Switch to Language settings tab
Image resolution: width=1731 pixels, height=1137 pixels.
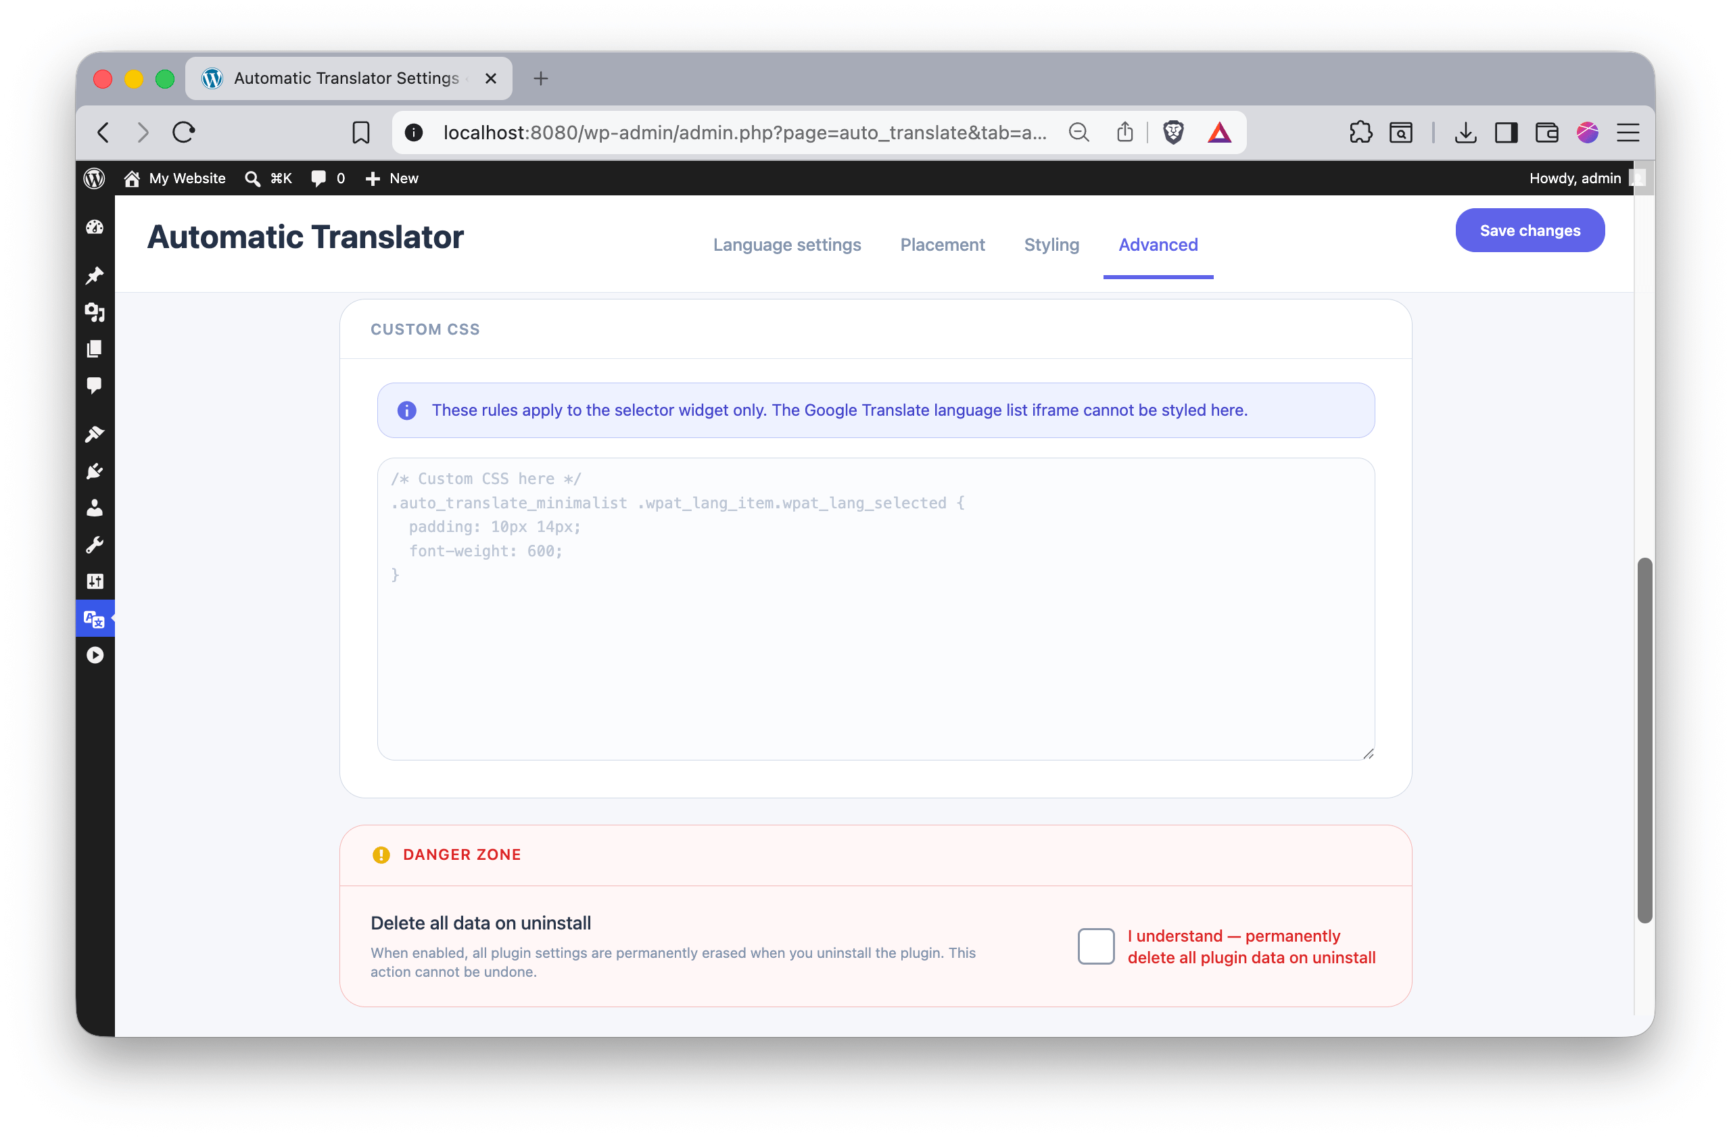(x=787, y=245)
